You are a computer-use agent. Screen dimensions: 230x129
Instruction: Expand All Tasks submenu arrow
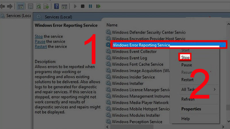coord(215,89)
